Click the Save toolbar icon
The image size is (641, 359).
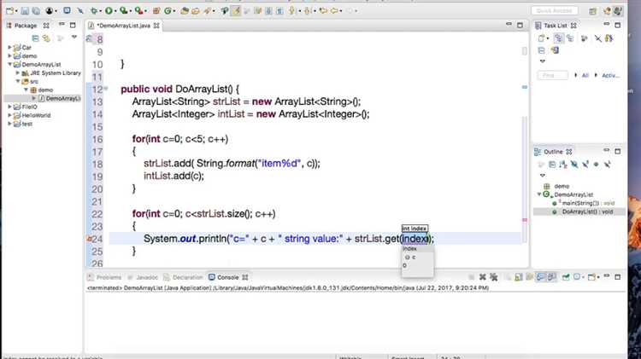(25, 11)
